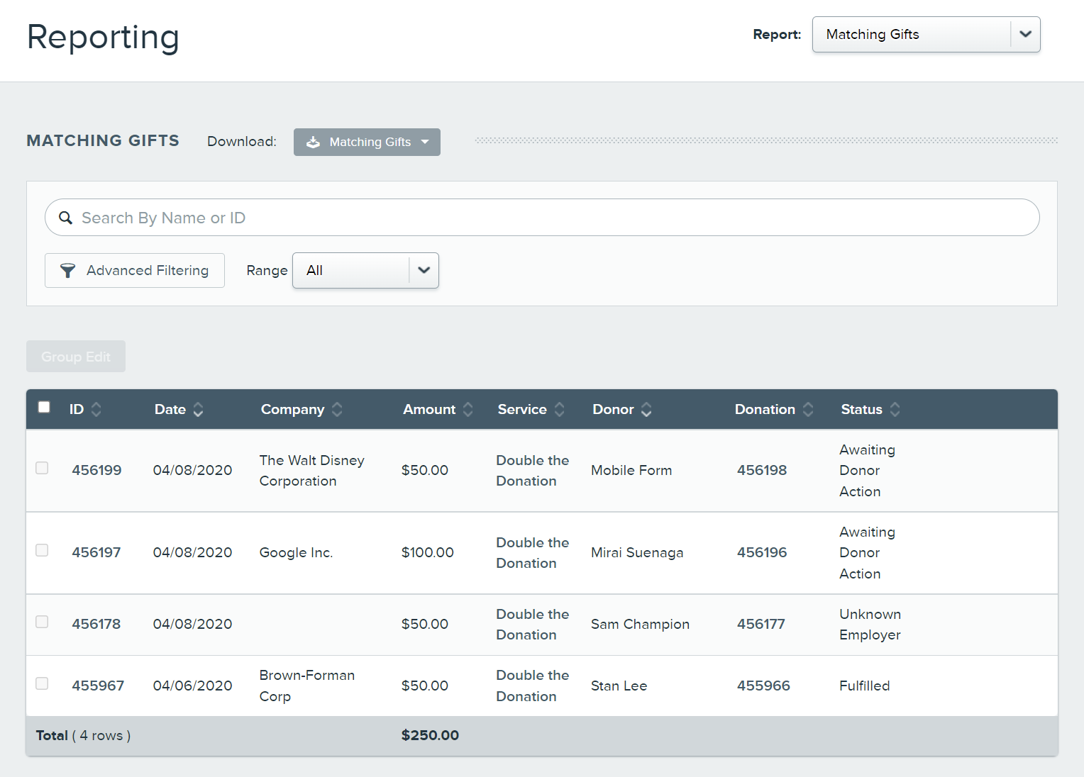Toggle the select-all checkbox in table header
Image resolution: width=1084 pixels, height=777 pixels.
(44, 407)
